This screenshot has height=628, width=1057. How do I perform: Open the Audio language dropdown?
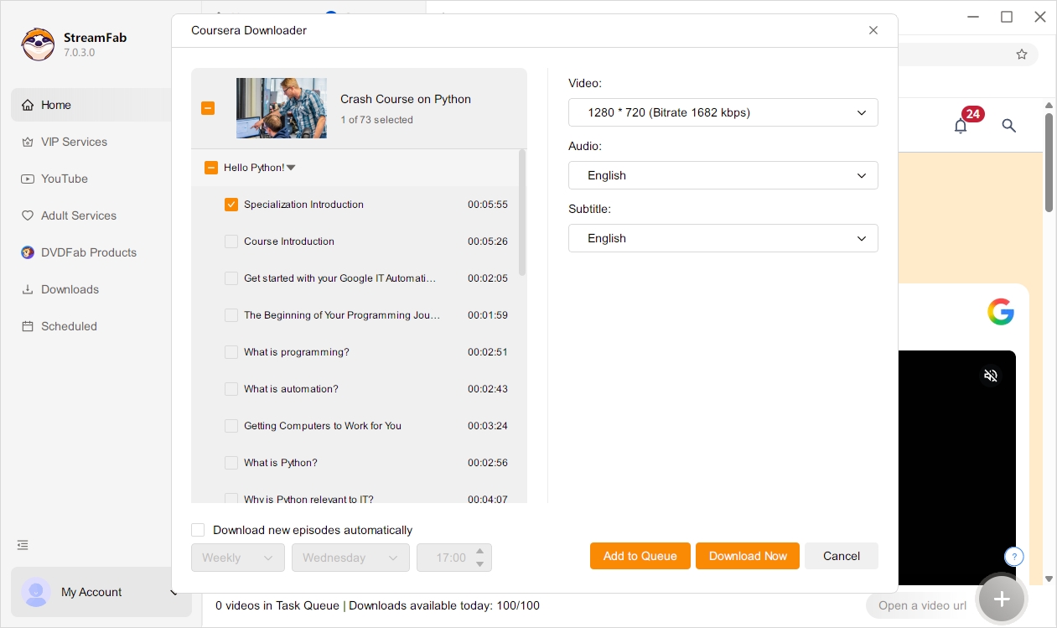[x=723, y=175]
